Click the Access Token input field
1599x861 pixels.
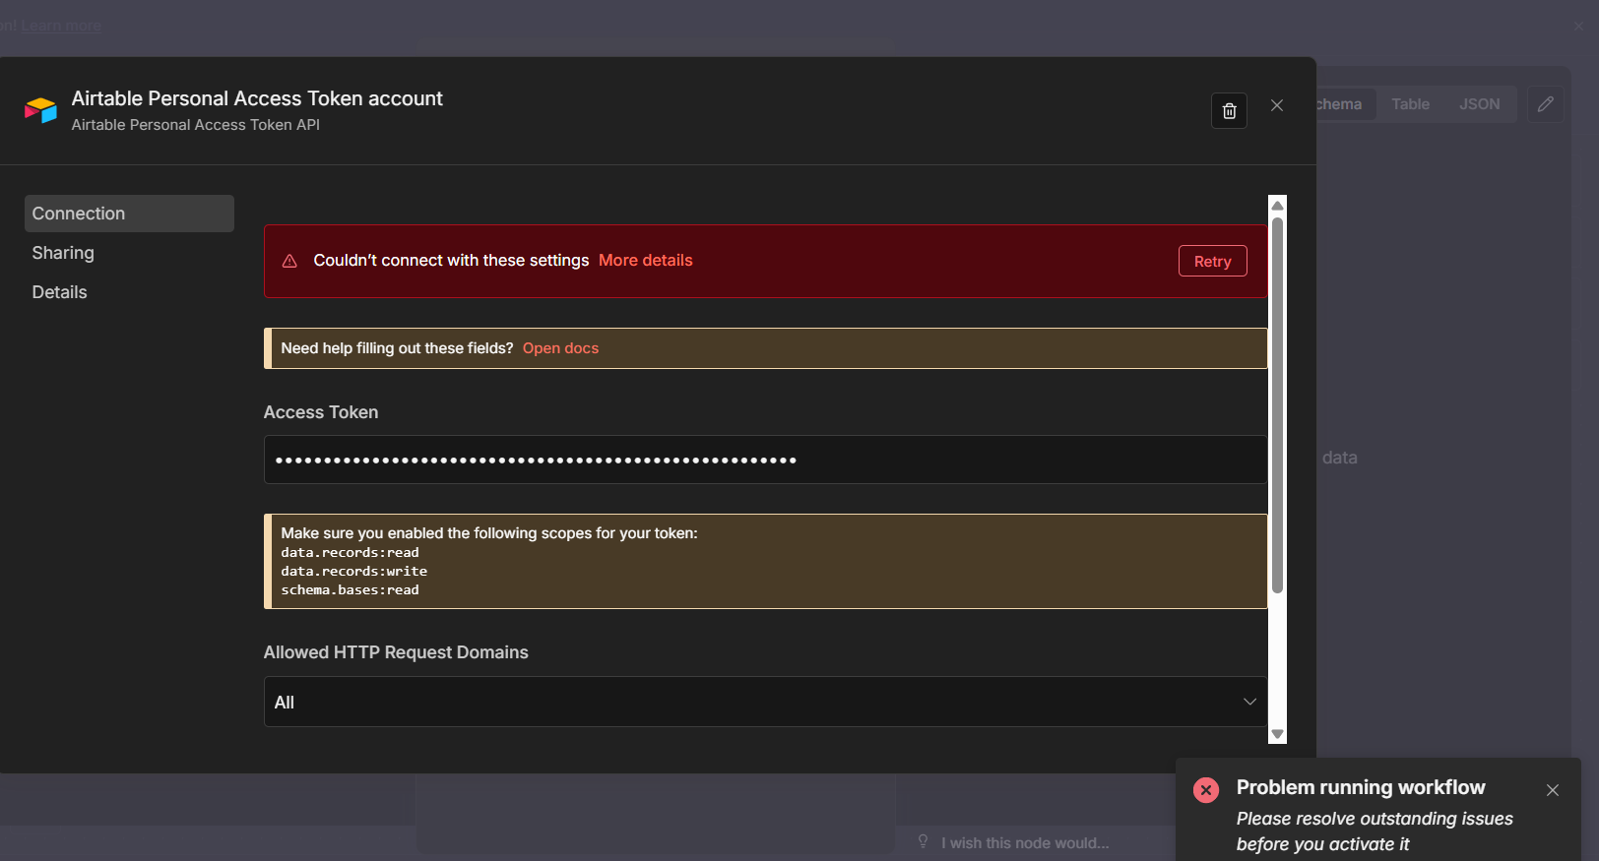(765, 460)
